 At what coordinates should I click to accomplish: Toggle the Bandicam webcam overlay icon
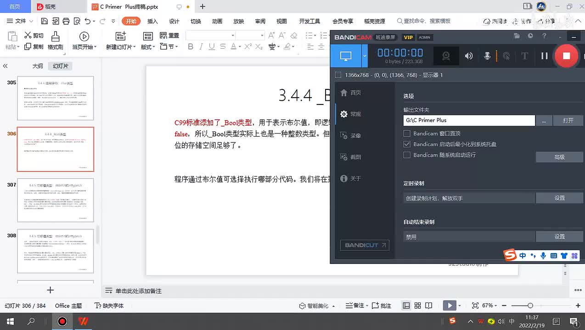coord(446,56)
